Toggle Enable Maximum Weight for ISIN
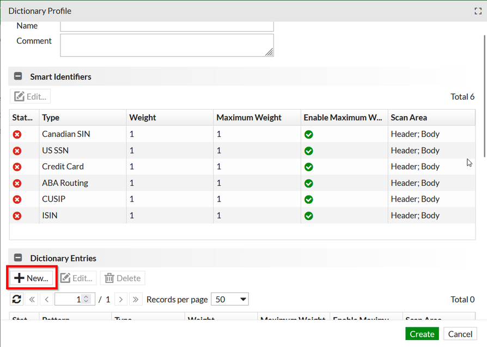 309,216
